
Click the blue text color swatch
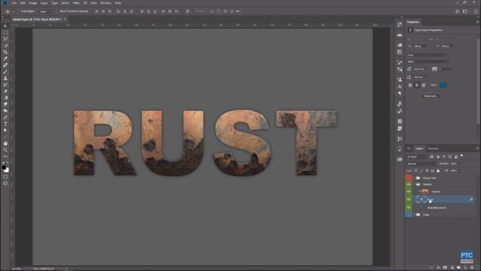(x=443, y=85)
